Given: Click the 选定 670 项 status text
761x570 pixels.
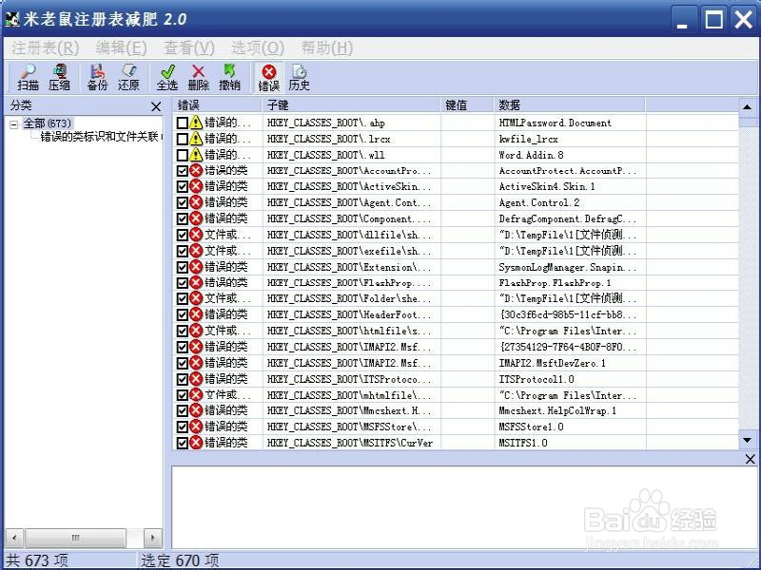Looking at the screenshot, I should pyautogui.click(x=180, y=560).
